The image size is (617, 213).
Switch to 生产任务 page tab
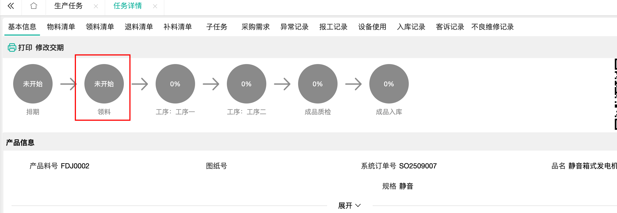tap(68, 6)
